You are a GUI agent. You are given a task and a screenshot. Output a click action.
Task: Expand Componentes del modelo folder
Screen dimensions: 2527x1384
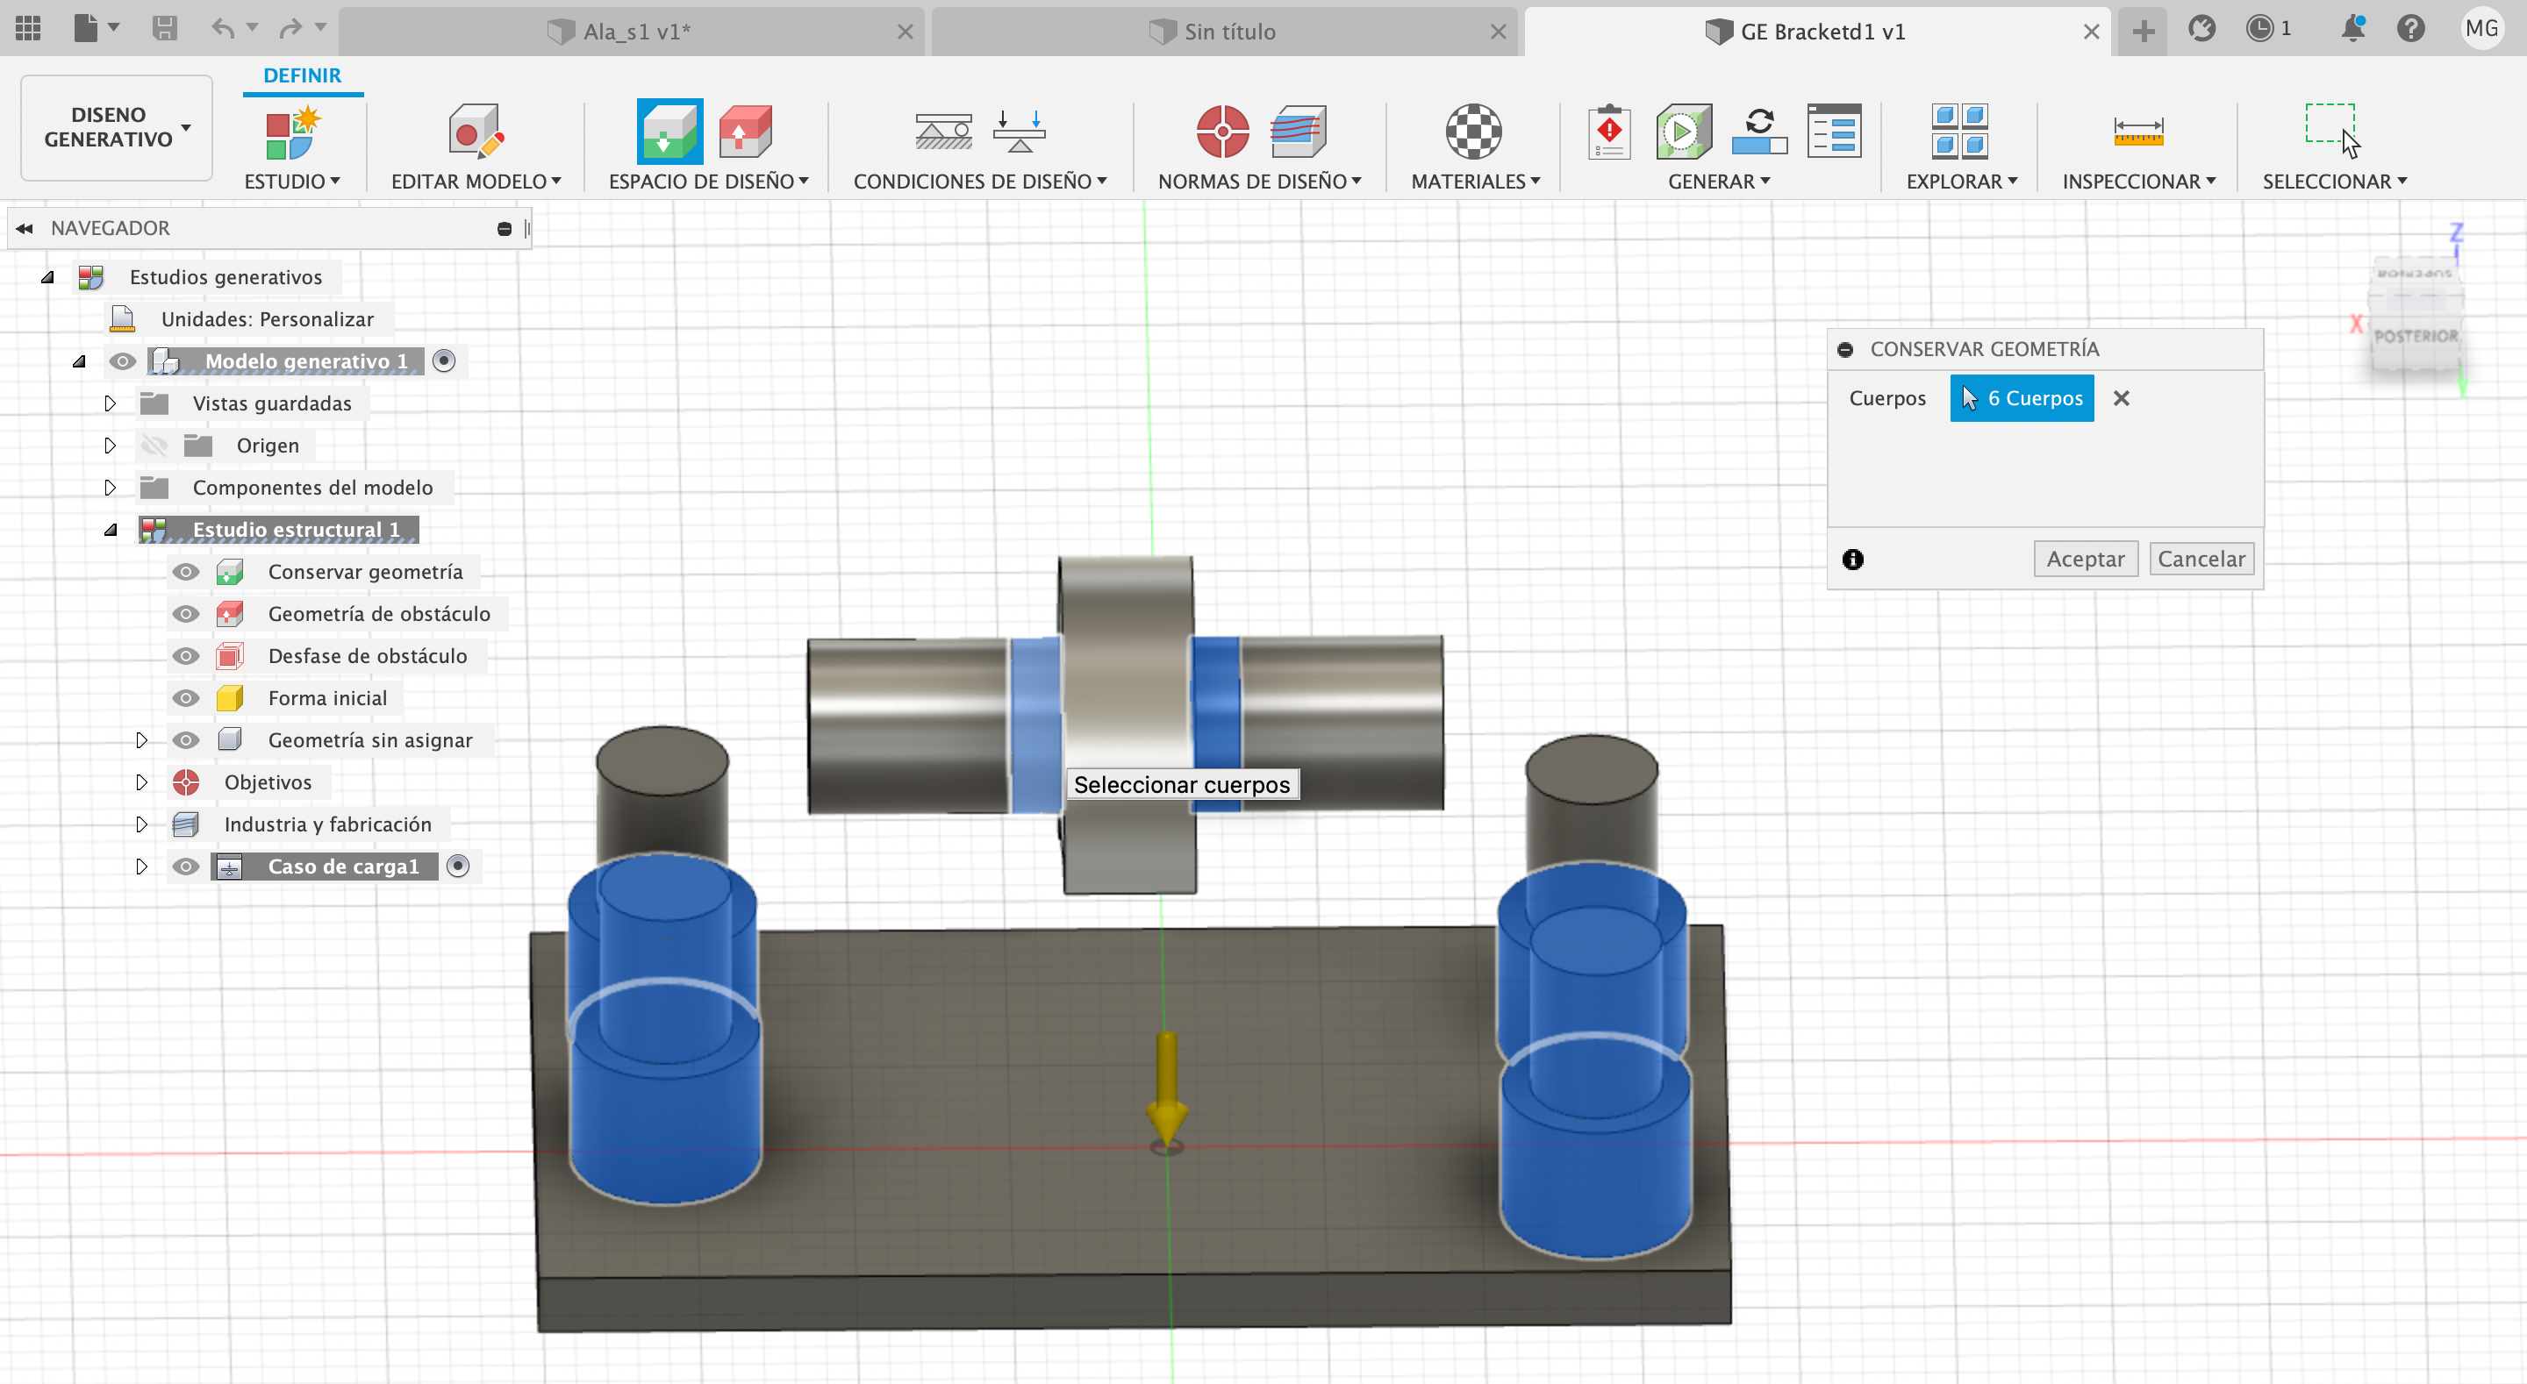pyautogui.click(x=110, y=488)
